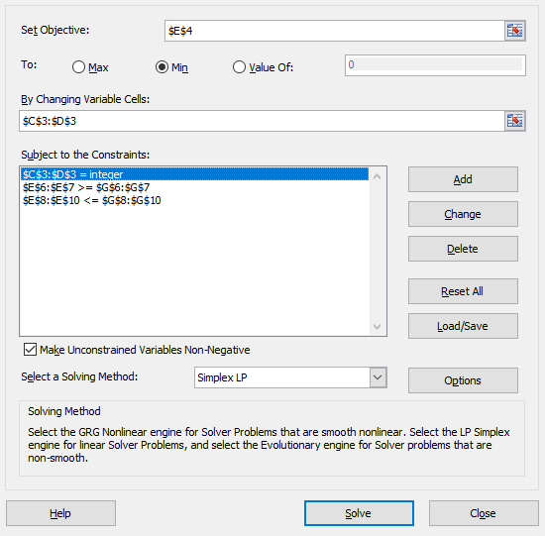Click constraints list scroll up arrow
The height and width of the screenshot is (536, 545).
click(x=377, y=176)
